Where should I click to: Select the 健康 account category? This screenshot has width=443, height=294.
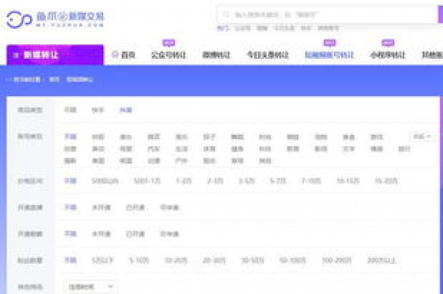point(237,149)
